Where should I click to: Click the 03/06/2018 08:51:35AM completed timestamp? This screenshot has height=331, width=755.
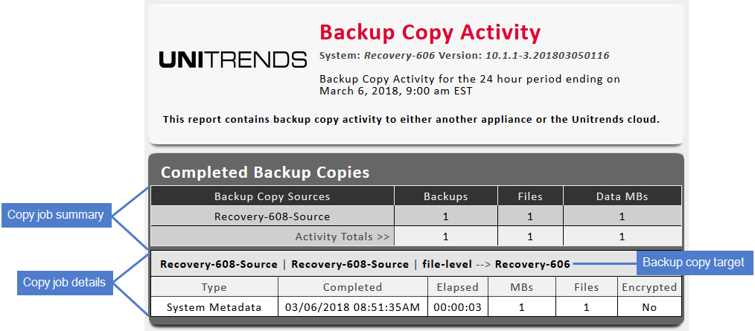(352, 307)
